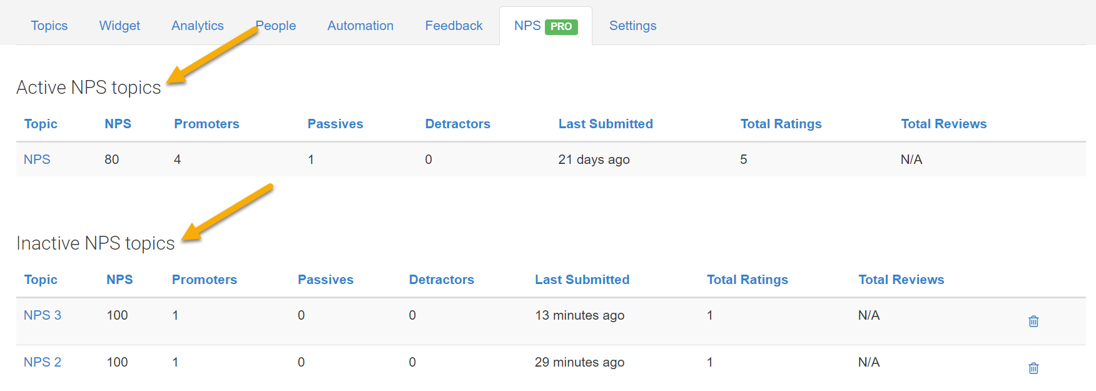Navigate to the Feedback tab

(454, 26)
